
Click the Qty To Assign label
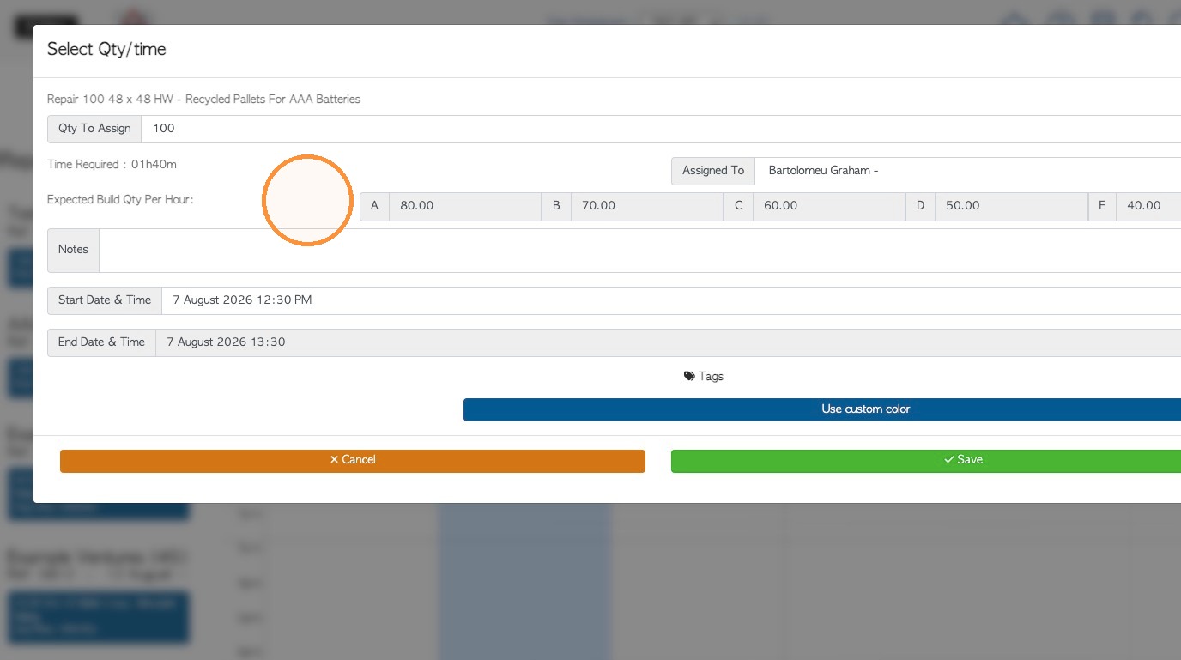94,129
